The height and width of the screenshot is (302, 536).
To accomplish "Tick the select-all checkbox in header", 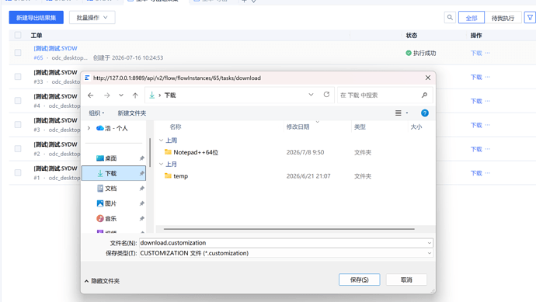I will pos(18,35).
